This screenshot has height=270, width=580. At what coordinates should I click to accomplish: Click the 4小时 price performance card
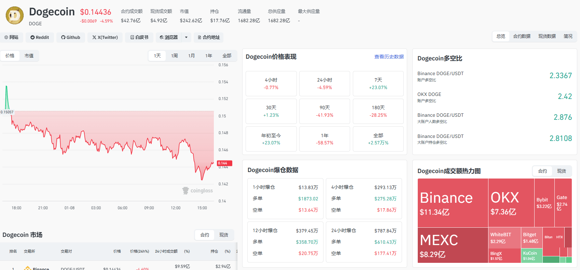[271, 84]
